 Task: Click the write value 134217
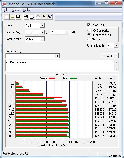(x=99, y=136)
